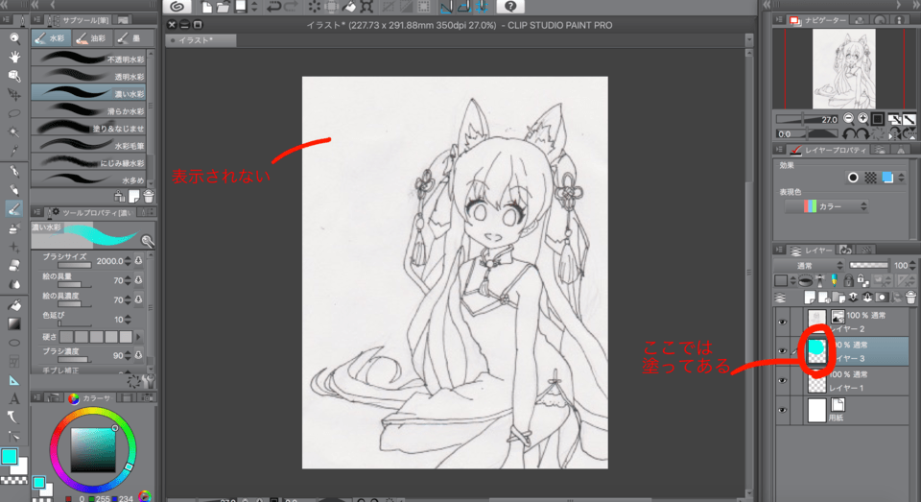Switch to 油彩 oil paint tab
Image resolution: width=921 pixels, height=502 pixels.
pos(92,38)
